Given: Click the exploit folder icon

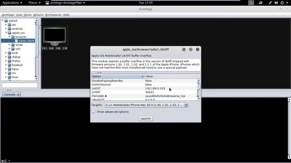Looking at the screenshot, I should [6, 21].
